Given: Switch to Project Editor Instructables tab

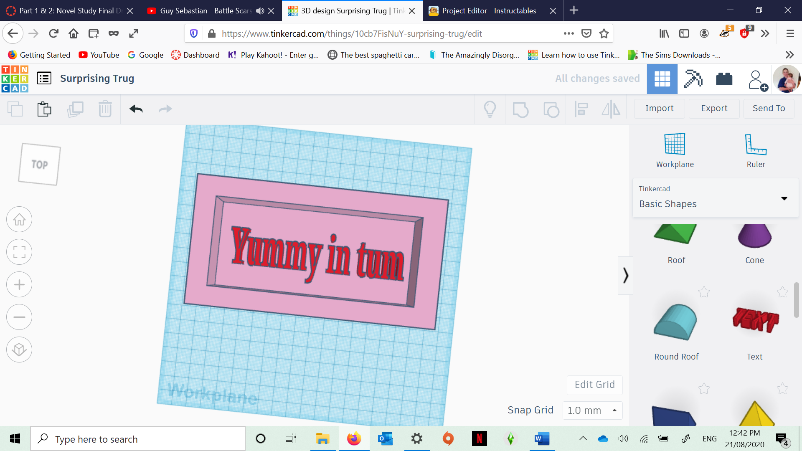Looking at the screenshot, I should point(489,11).
